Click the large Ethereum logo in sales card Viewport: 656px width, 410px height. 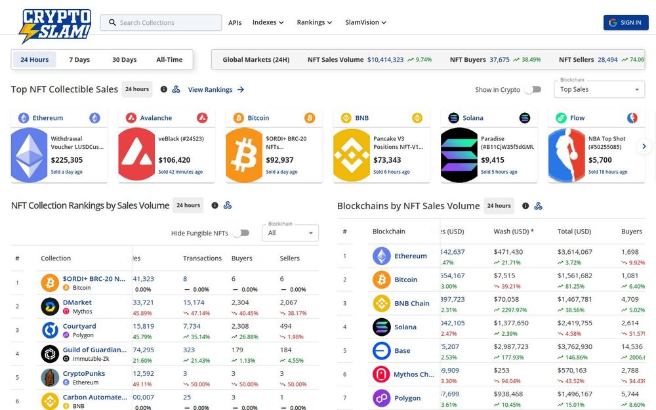click(30, 155)
